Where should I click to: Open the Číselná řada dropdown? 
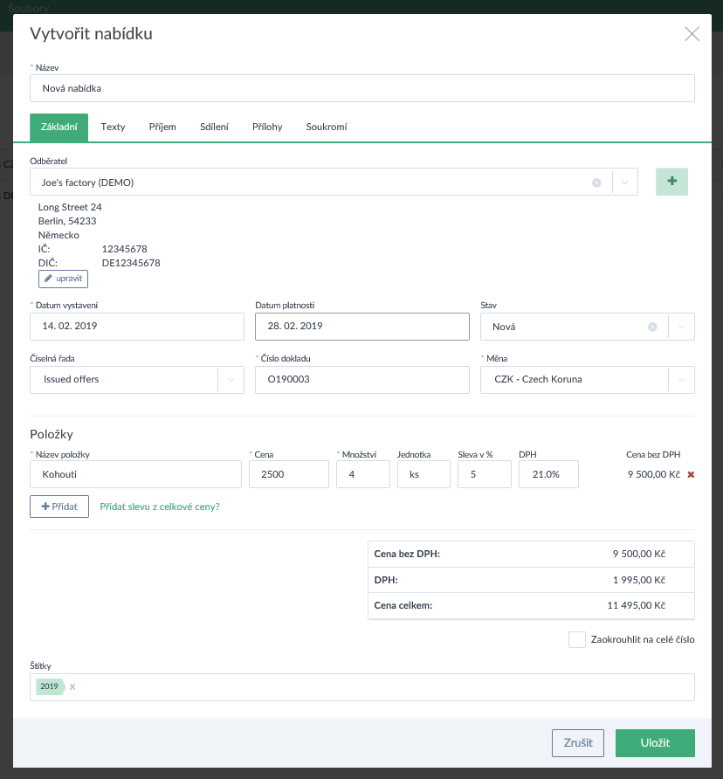click(x=231, y=380)
